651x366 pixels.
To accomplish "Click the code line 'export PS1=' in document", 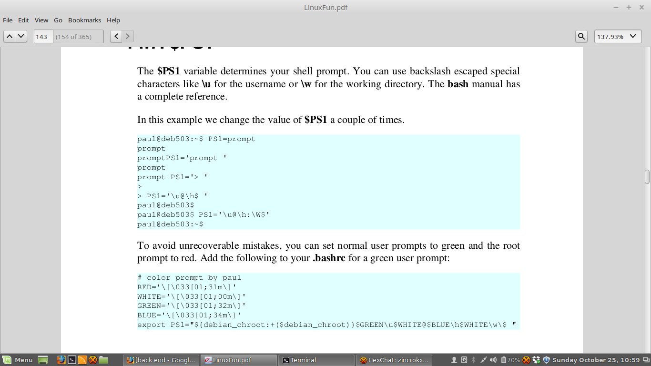I will coord(326,325).
